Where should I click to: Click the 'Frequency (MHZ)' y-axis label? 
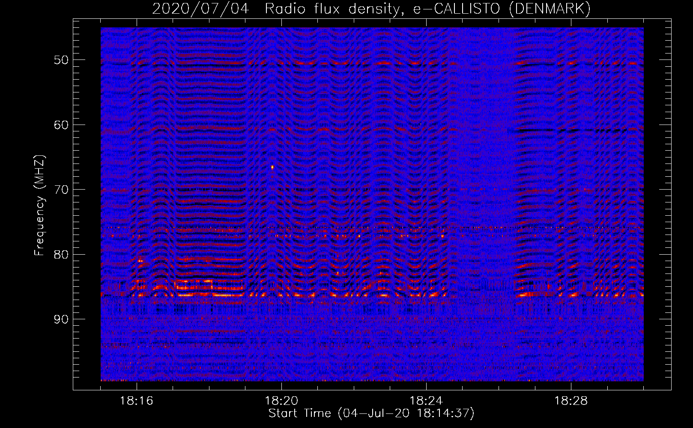point(39,205)
